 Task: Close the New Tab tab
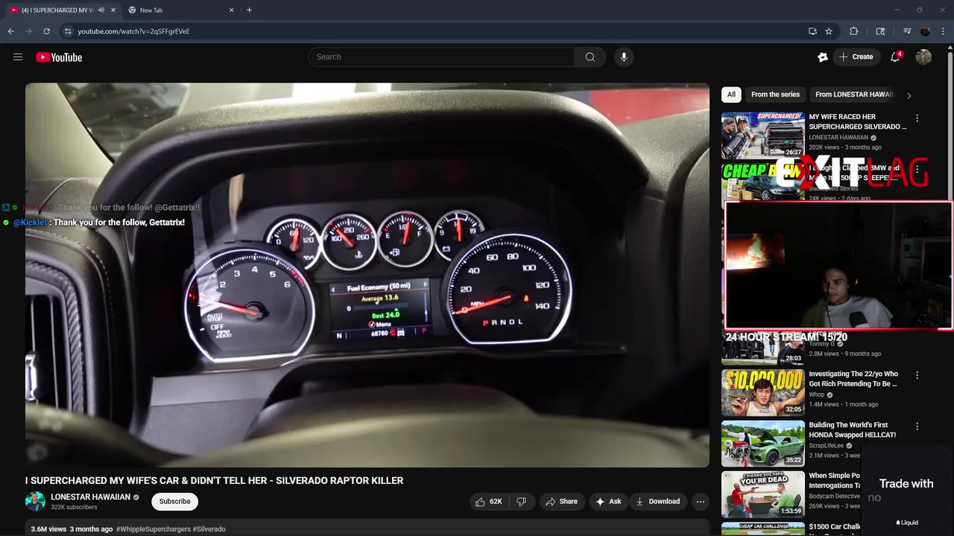(231, 10)
